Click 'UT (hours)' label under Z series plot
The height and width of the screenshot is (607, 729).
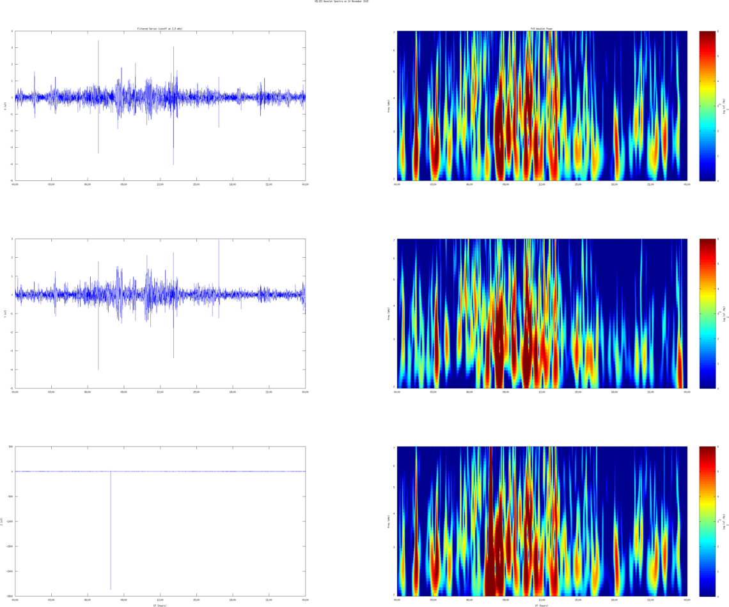pos(160,606)
